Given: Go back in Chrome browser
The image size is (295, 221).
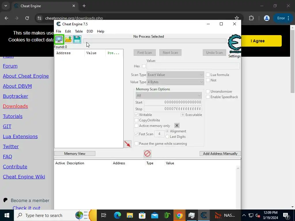Looking at the screenshot, I should (x=6, y=18).
